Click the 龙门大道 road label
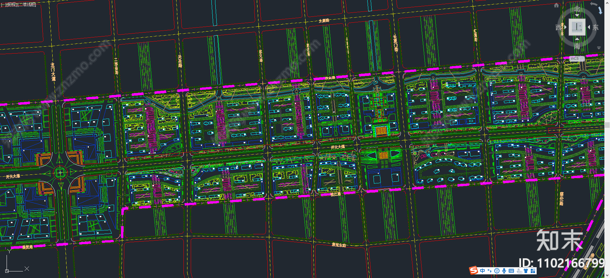 (53, 72)
